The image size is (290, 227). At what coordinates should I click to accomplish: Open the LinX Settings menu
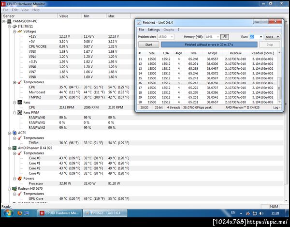[154, 30]
